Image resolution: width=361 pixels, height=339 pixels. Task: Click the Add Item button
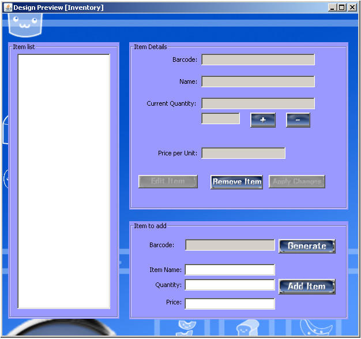tap(307, 286)
